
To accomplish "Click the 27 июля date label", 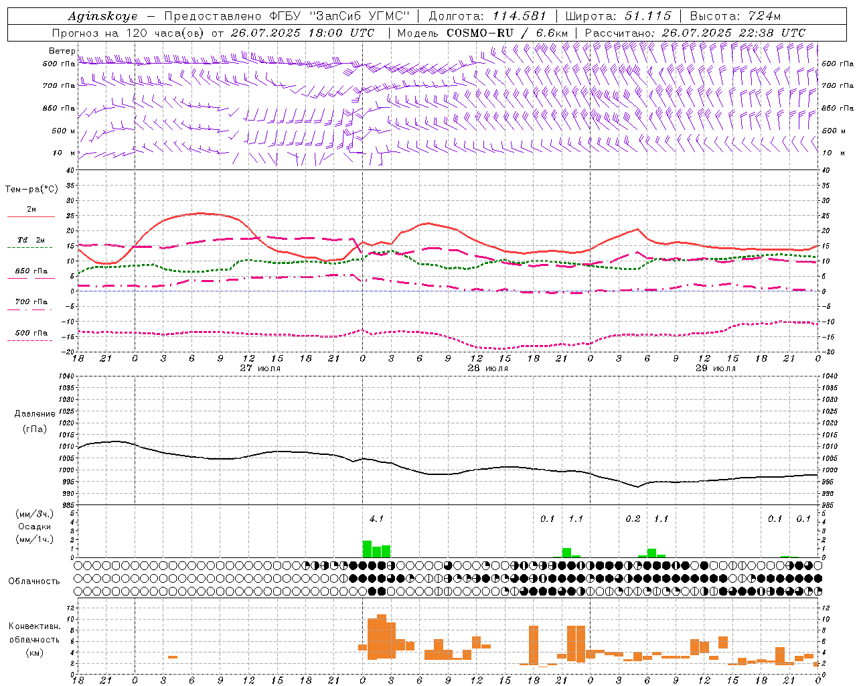I will click(260, 368).
